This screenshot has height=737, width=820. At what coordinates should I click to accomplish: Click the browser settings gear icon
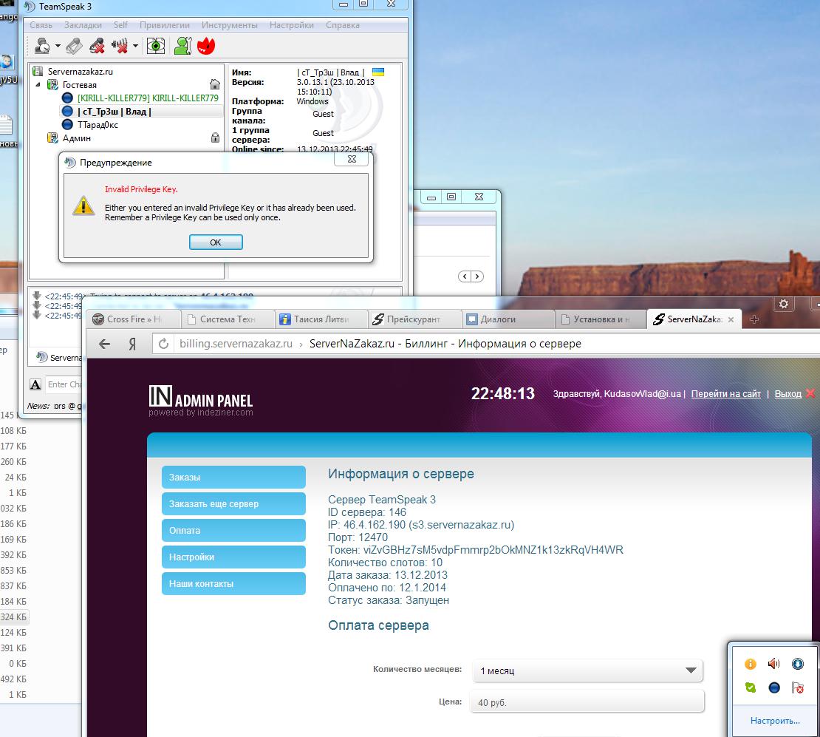click(783, 304)
